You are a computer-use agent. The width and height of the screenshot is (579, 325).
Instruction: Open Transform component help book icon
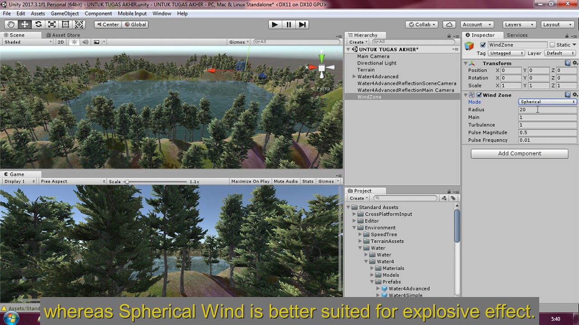(x=568, y=63)
